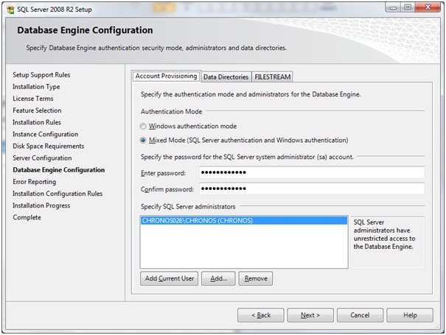446x335 pixels.
Task: Click Server Configuration step
Action: 42,158
